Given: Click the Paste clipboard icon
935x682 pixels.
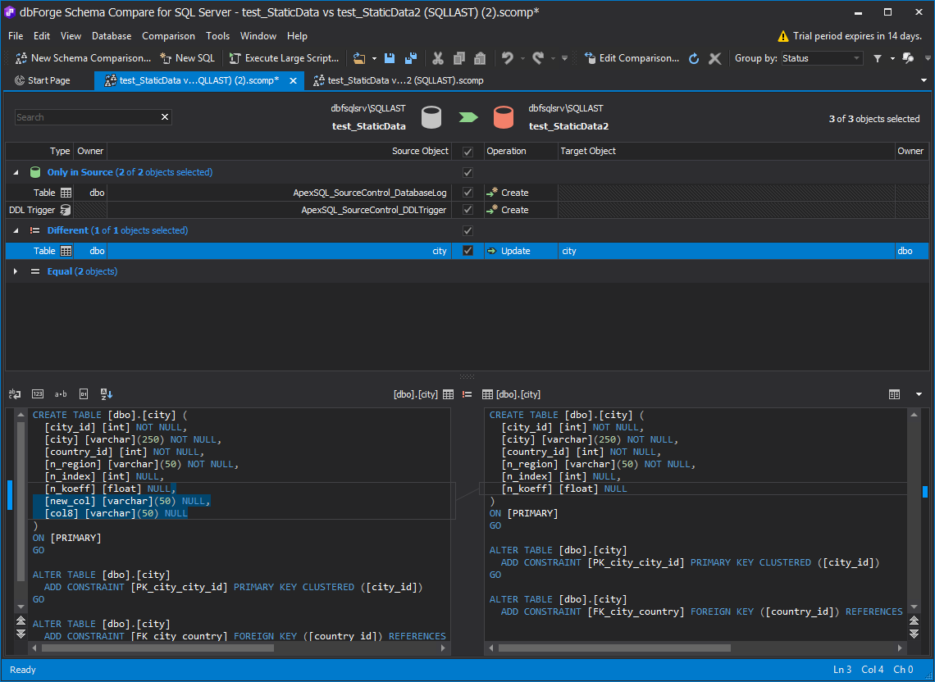Looking at the screenshot, I should pyautogui.click(x=480, y=58).
